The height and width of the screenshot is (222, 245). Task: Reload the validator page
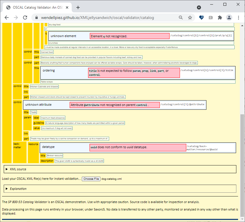(x=25, y=18)
